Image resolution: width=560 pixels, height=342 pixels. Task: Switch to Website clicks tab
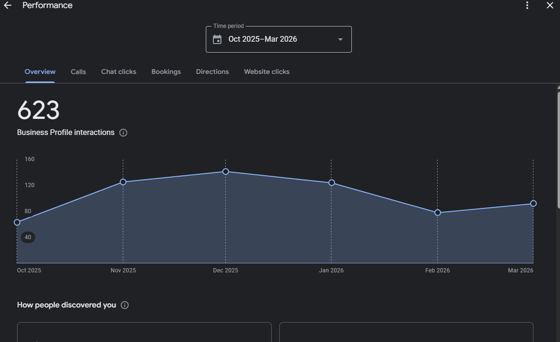coord(266,72)
